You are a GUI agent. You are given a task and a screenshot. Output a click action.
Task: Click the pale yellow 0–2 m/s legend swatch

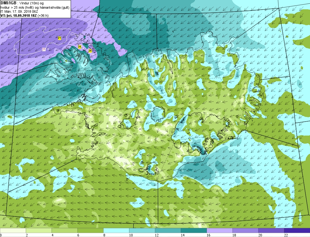pyautogui.click(x=13, y=230)
